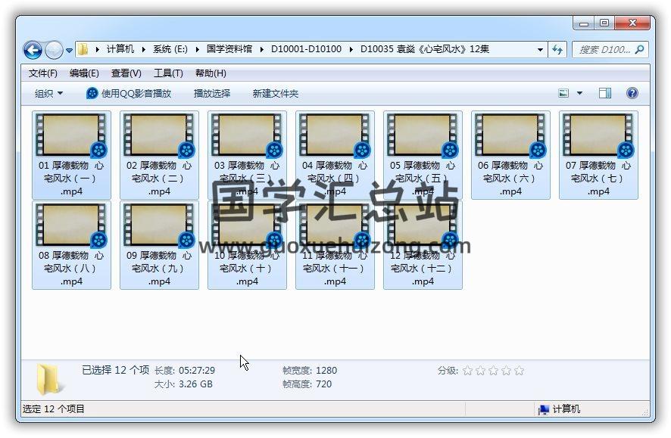Select video 07 厚德载物 心宅风水（七）.mp4
This screenshot has height=438, width=671.
tap(598, 154)
